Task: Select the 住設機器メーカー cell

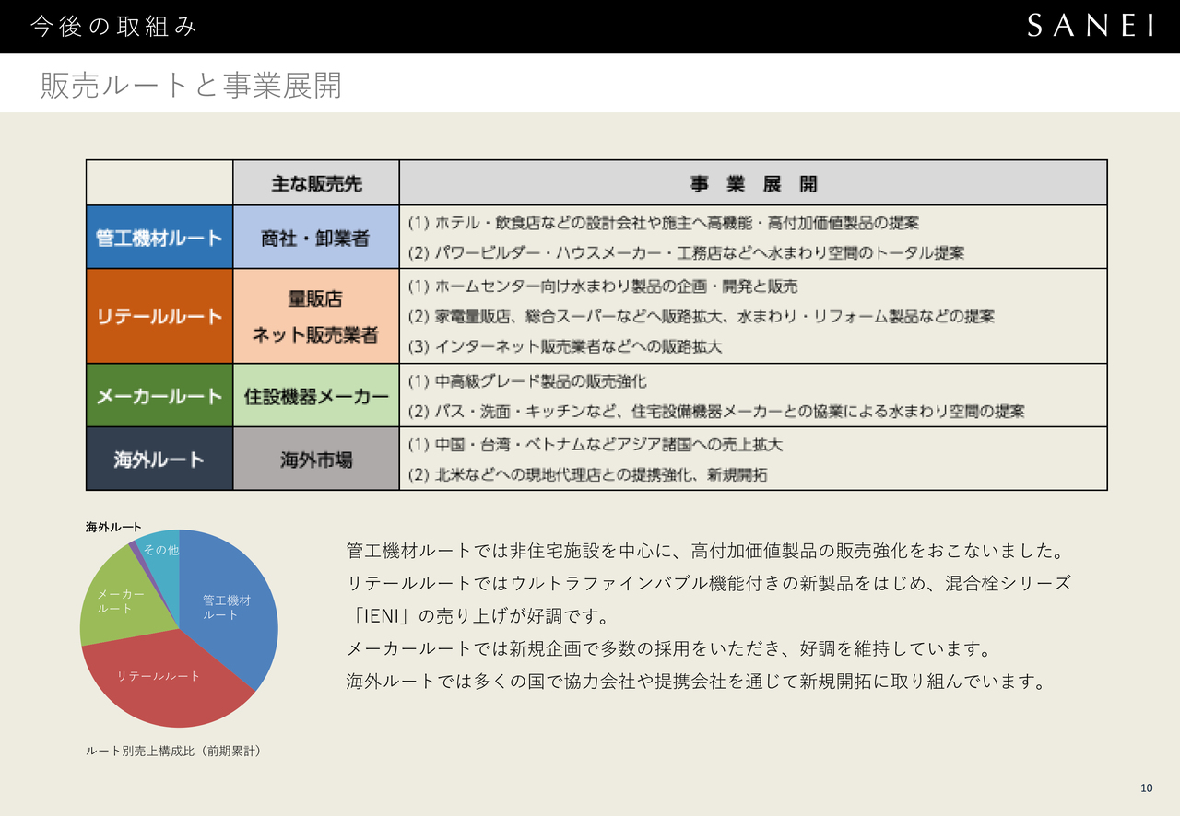Action: [315, 395]
